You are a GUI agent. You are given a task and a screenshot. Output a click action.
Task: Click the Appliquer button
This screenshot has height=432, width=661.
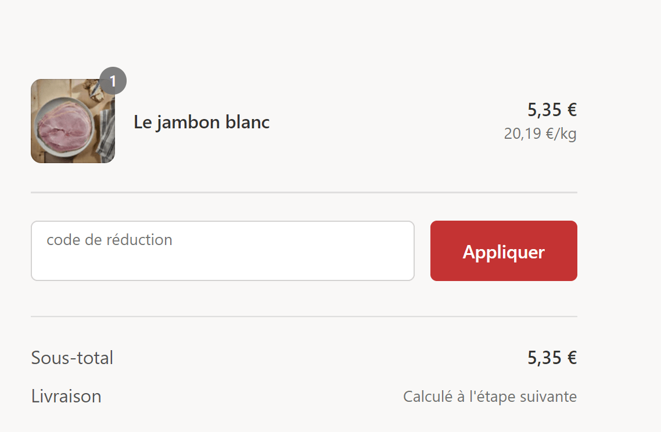click(x=504, y=251)
